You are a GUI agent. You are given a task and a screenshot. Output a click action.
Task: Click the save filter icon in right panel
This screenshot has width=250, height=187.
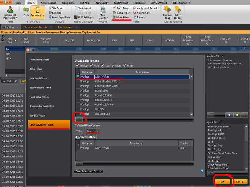click(x=229, y=115)
